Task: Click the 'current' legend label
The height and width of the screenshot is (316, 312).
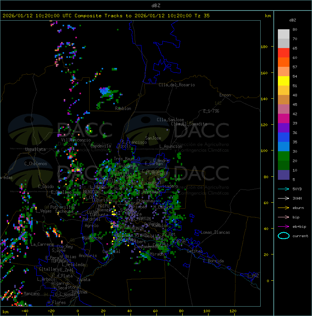Action: [x=300, y=236]
